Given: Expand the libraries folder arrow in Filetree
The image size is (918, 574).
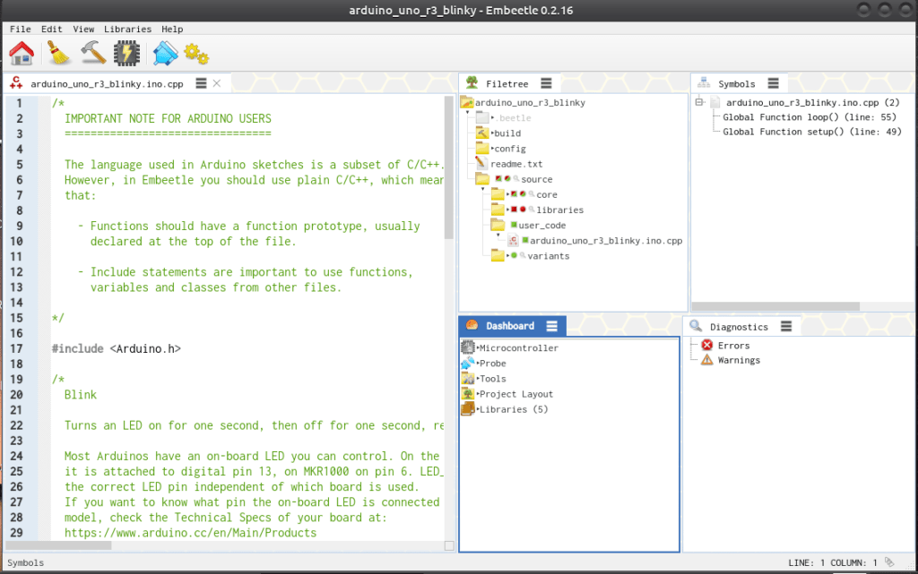Looking at the screenshot, I should point(507,210).
